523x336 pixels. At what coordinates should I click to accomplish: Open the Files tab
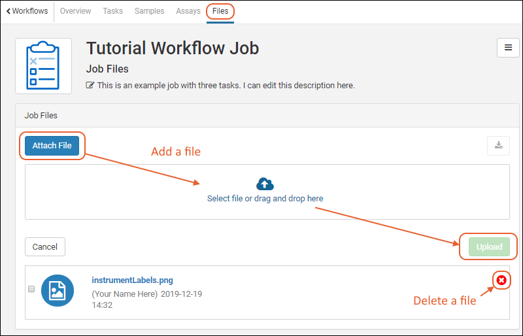click(x=220, y=11)
